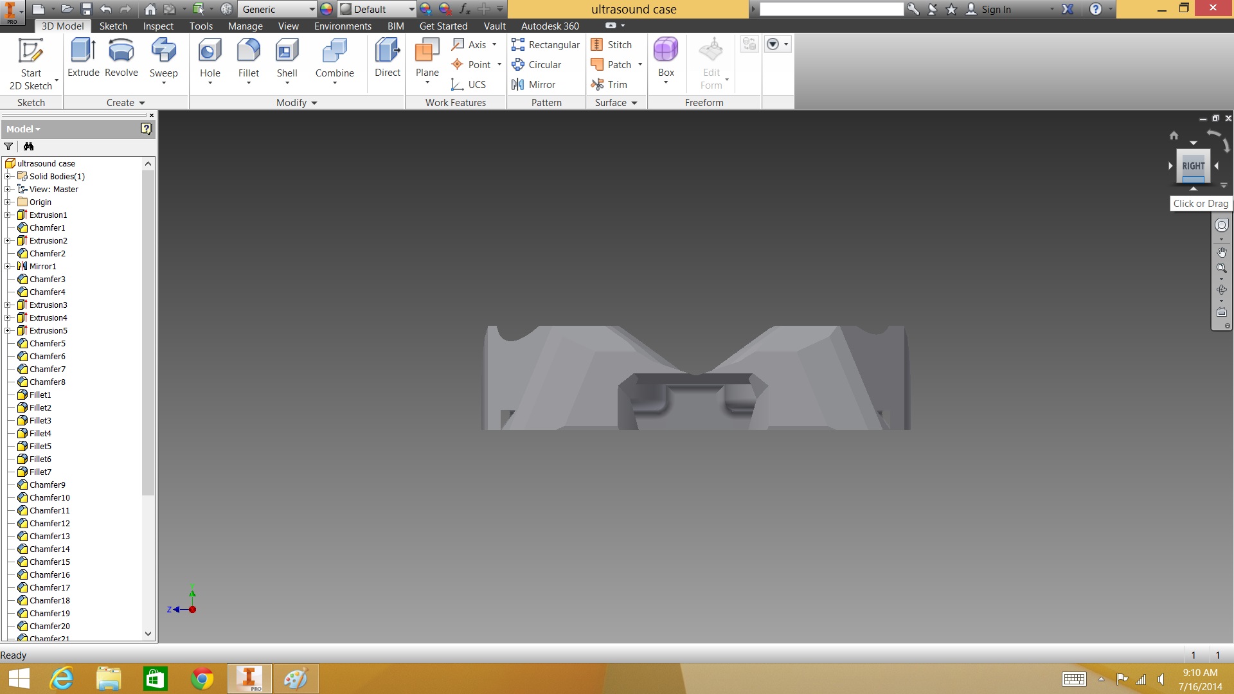Create a work Point
This screenshot has width=1234, height=694.
(x=472, y=64)
